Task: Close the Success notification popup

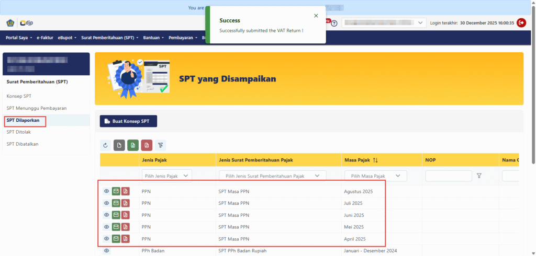Action: click(x=316, y=16)
